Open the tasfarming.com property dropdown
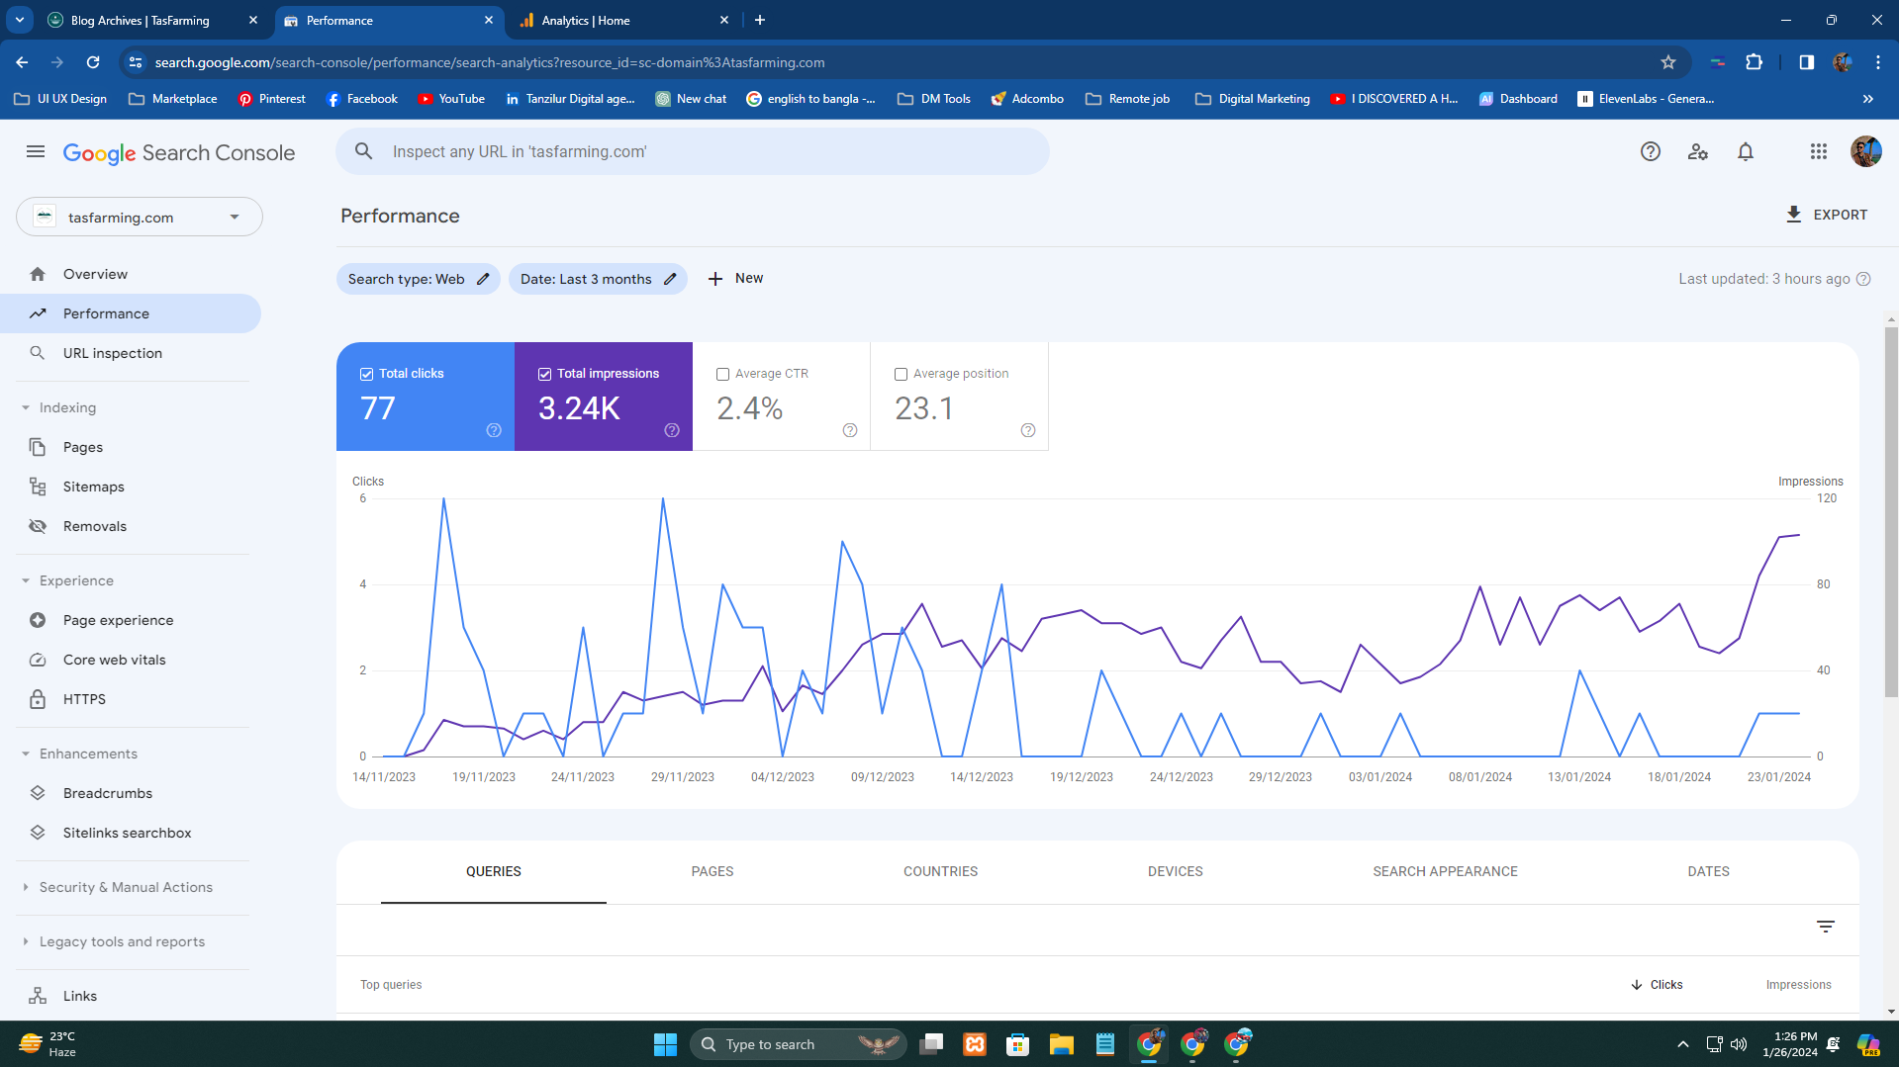 [x=140, y=218]
